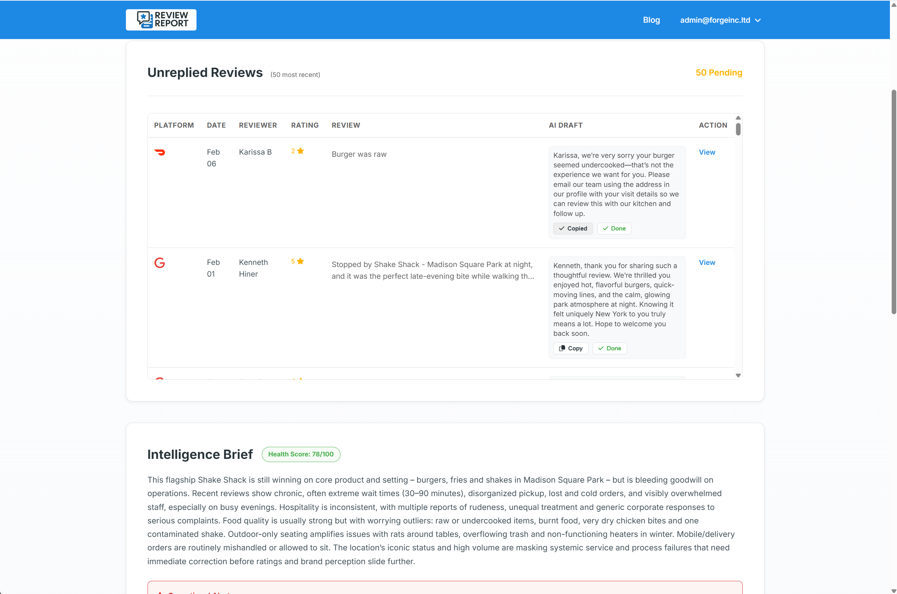
Task: Click the star beside Kenneth's 5-star rating
Action: (300, 261)
